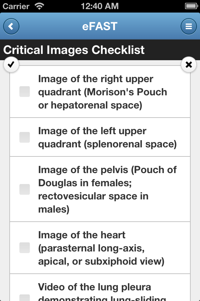Tick the heart image checkbox
The image size is (200, 301).
[x=25, y=248]
